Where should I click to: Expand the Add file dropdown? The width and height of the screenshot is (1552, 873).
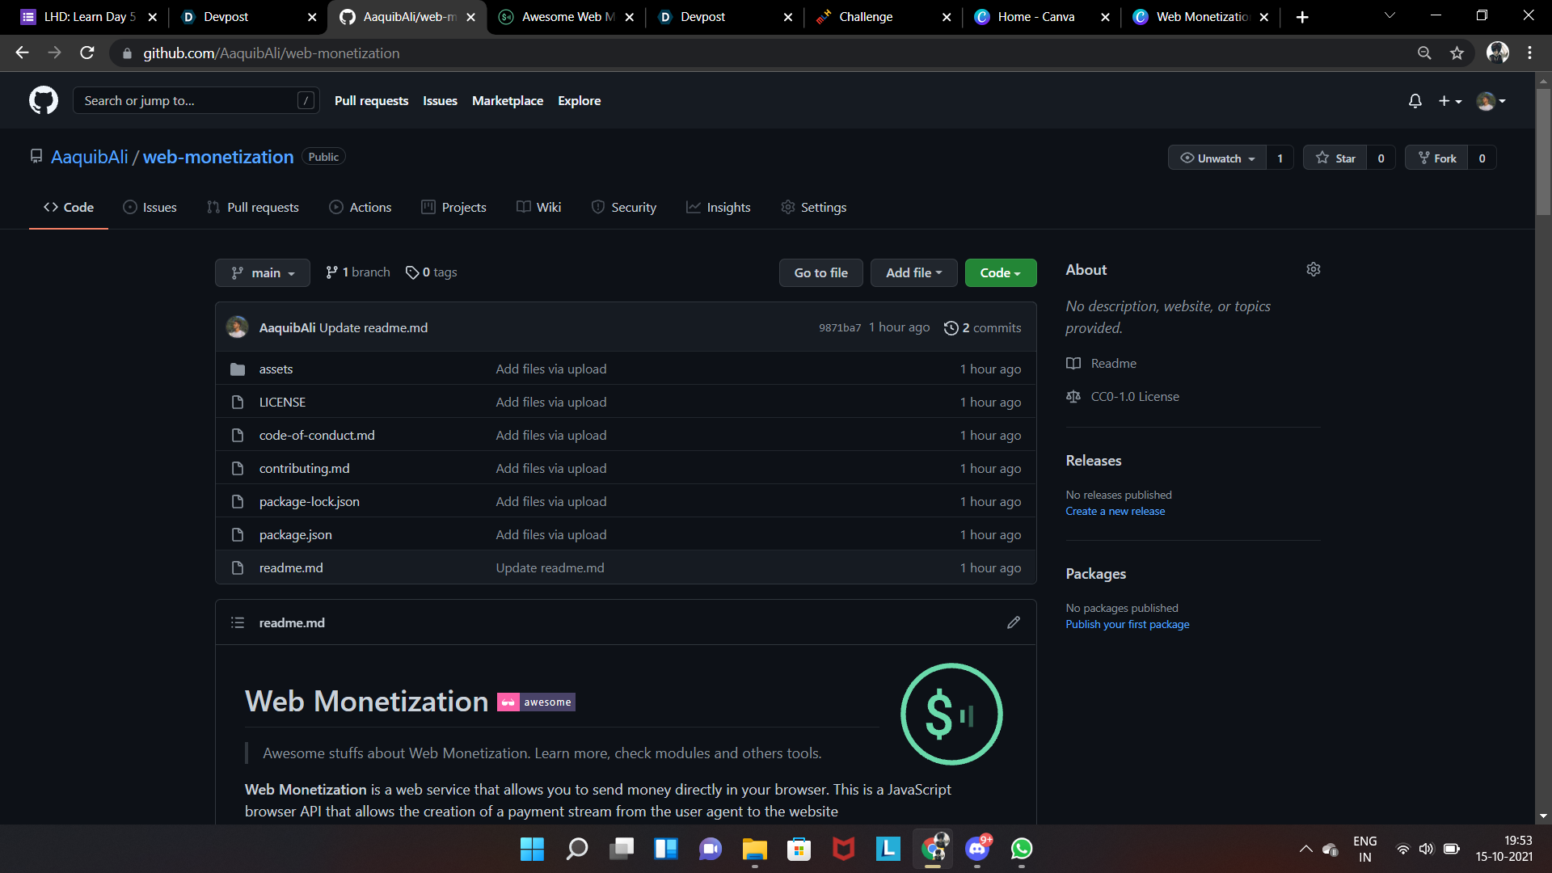pyautogui.click(x=913, y=273)
